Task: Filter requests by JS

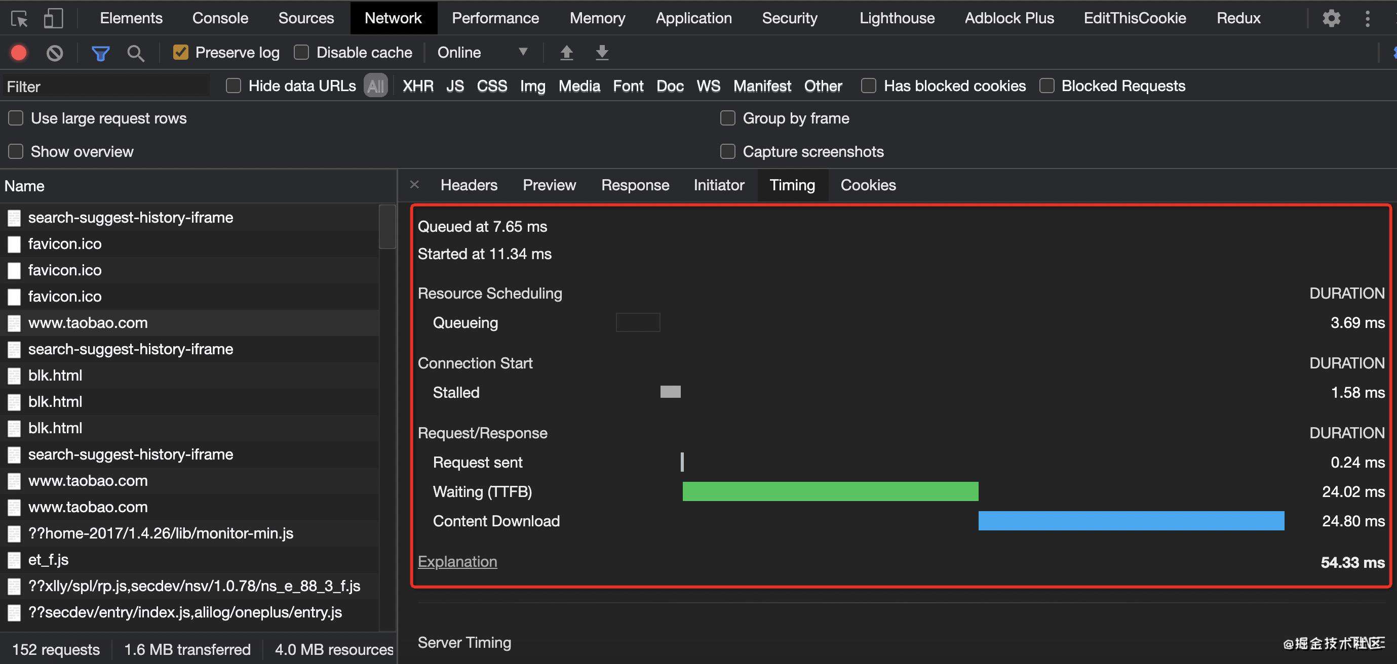Action: point(455,86)
